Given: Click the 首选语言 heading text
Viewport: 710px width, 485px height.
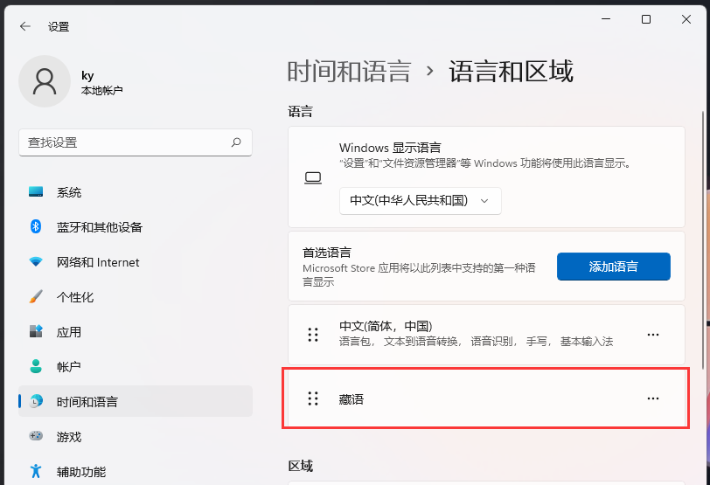Looking at the screenshot, I should [x=327, y=252].
